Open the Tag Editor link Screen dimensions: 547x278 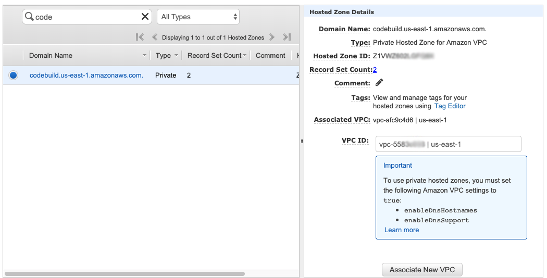coord(450,106)
